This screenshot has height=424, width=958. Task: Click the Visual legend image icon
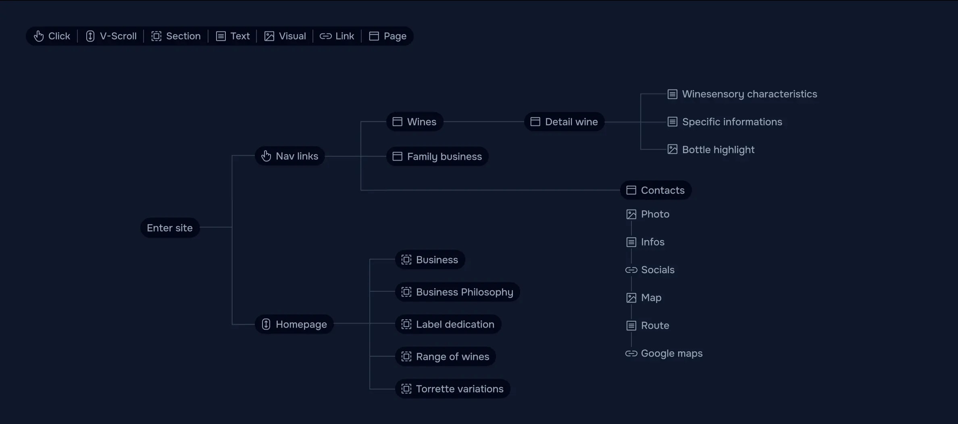(269, 36)
